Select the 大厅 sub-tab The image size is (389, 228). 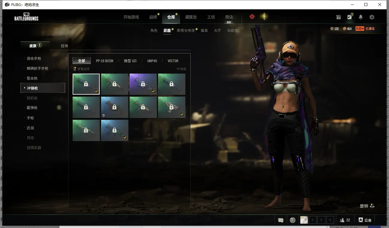[217, 31]
